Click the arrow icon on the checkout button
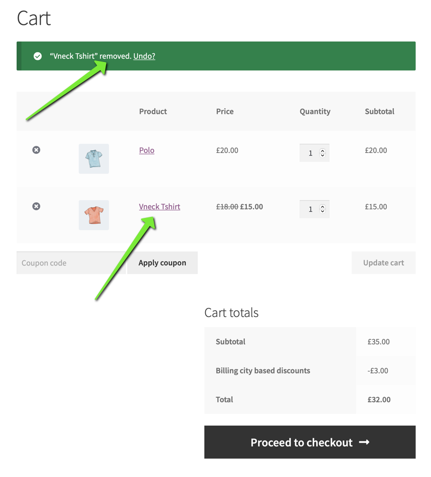 [364, 442]
